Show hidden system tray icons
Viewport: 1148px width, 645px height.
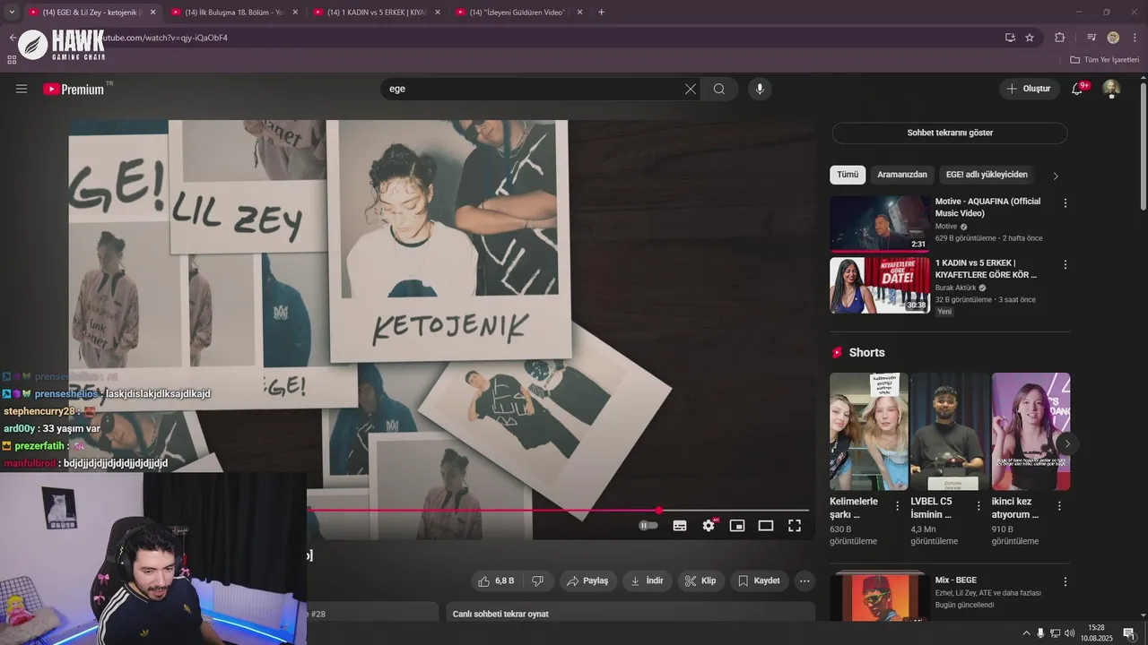(1026, 633)
